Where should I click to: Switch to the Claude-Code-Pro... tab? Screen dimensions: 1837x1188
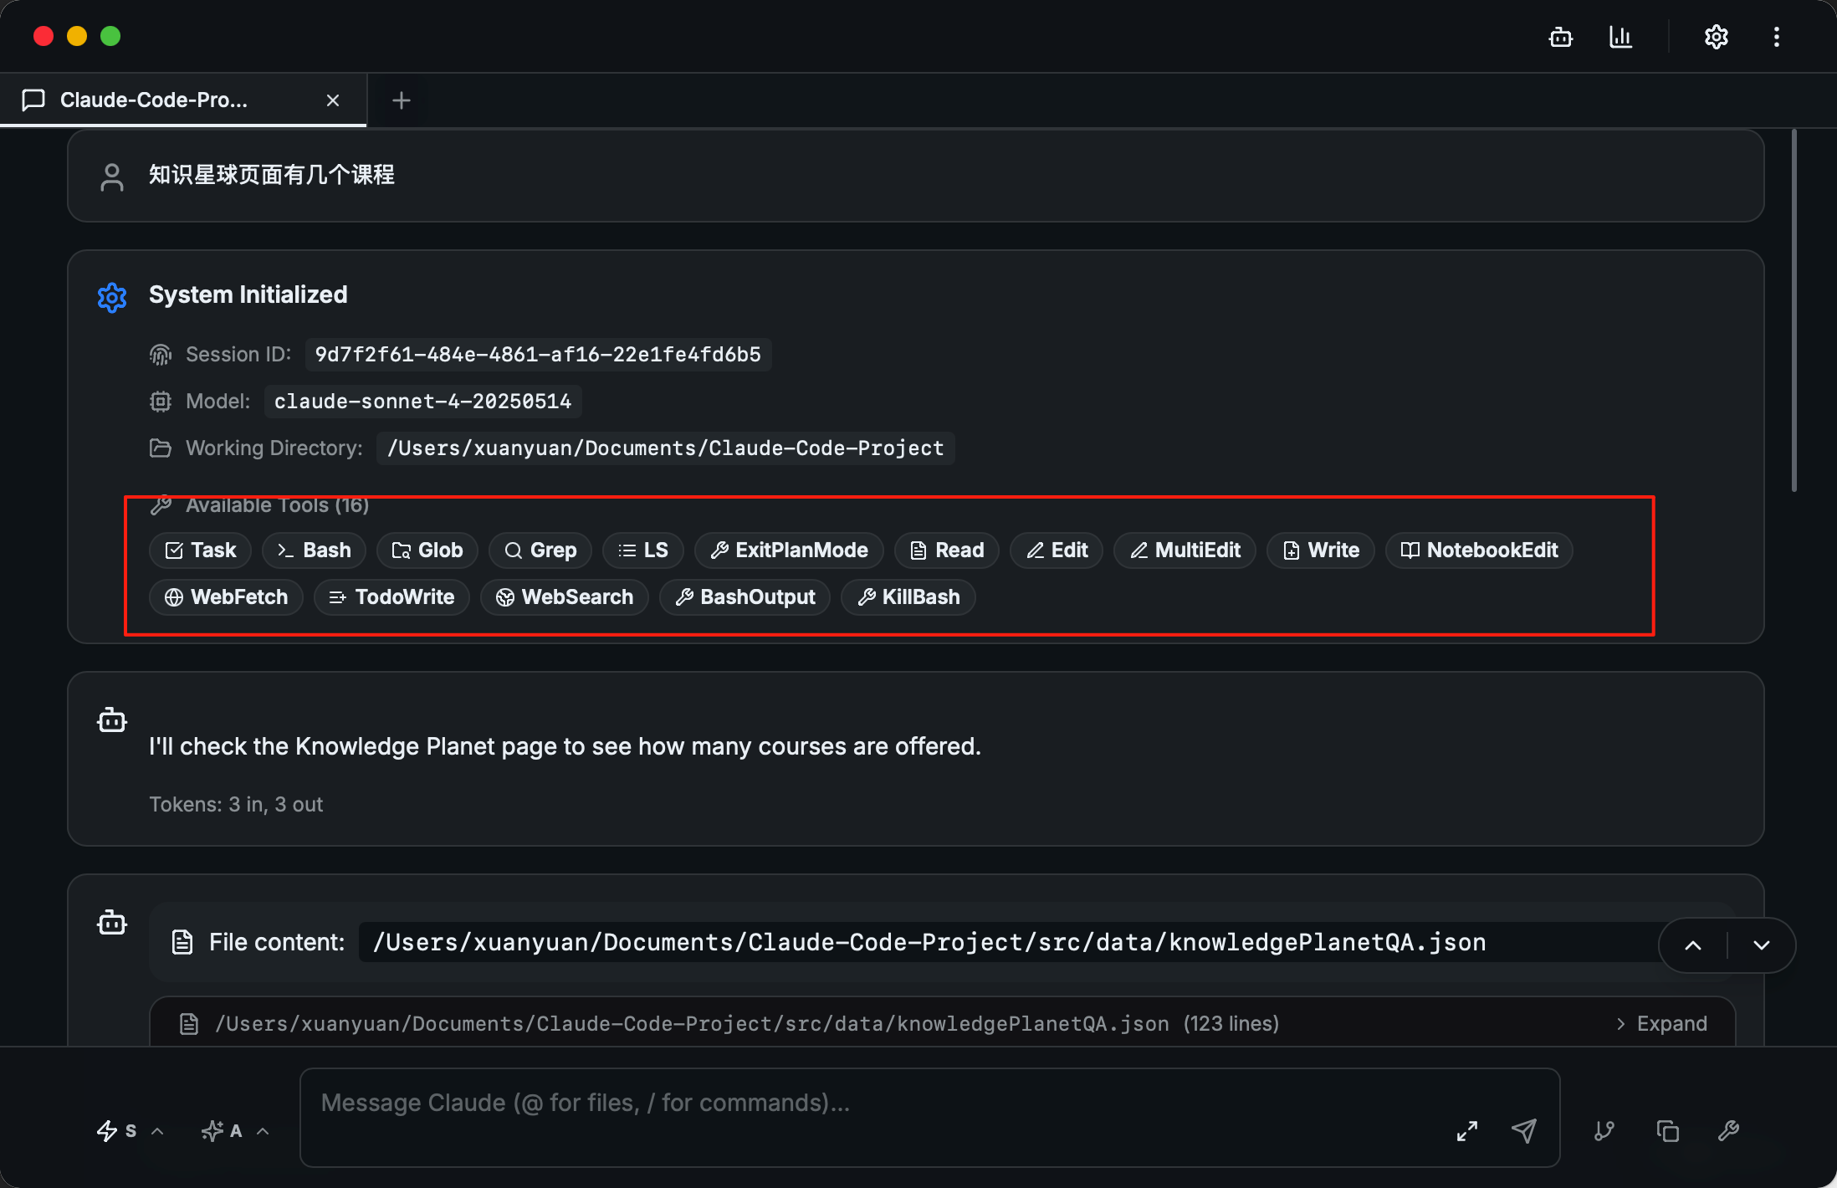click(x=154, y=100)
